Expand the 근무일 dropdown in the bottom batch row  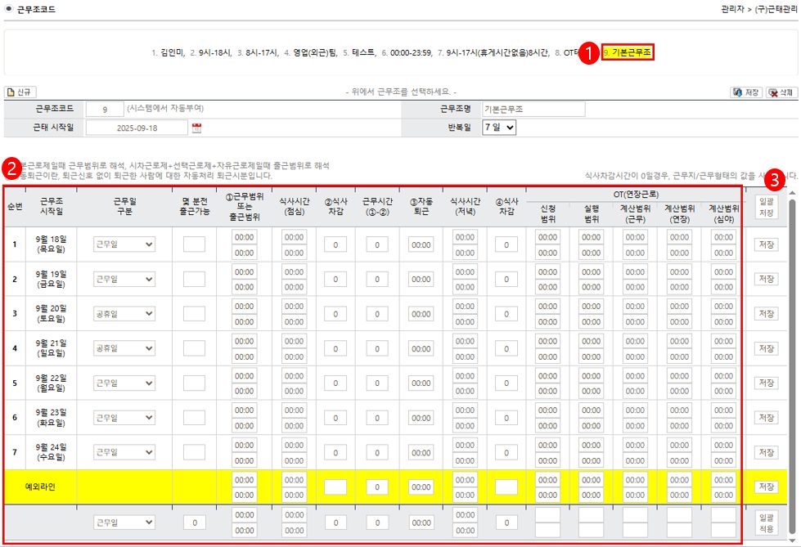point(124,522)
